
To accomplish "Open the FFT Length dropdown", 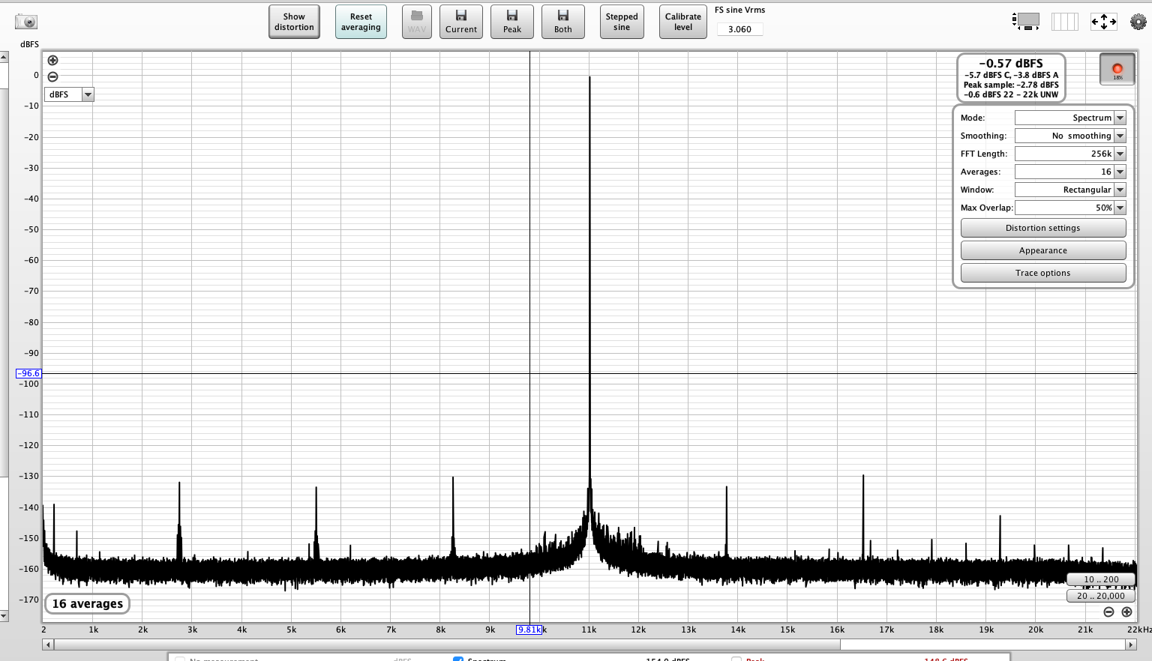I will [x=1070, y=154].
